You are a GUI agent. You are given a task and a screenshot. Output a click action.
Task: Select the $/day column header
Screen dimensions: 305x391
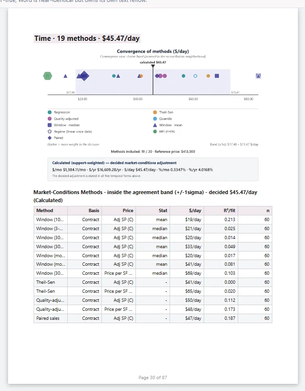coord(187,211)
